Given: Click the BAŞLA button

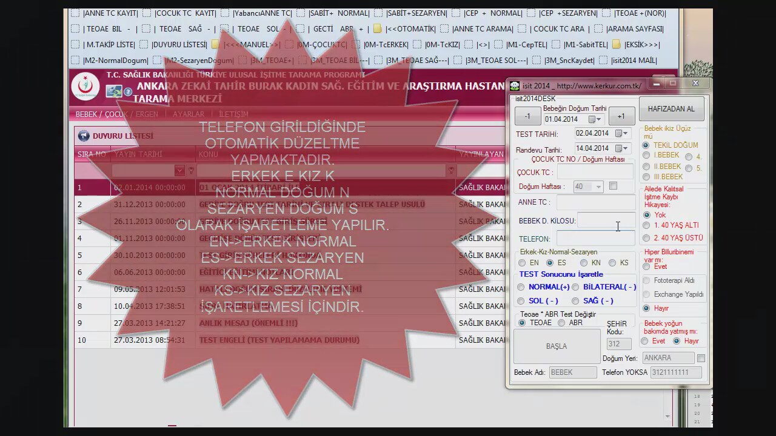Looking at the screenshot, I should tap(557, 346).
